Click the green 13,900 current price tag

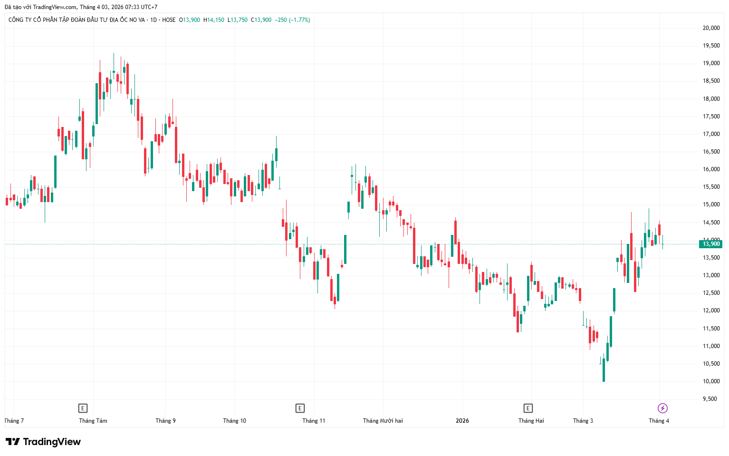tap(711, 244)
